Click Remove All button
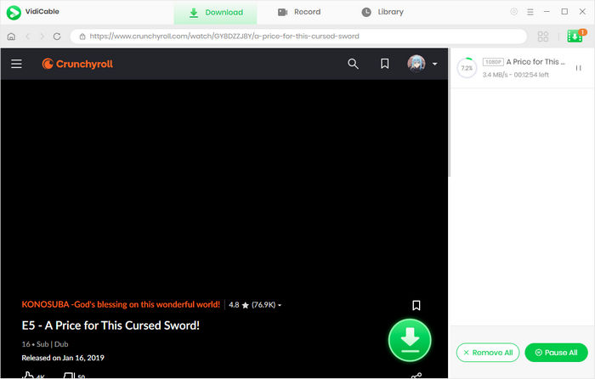 pos(488,353)
